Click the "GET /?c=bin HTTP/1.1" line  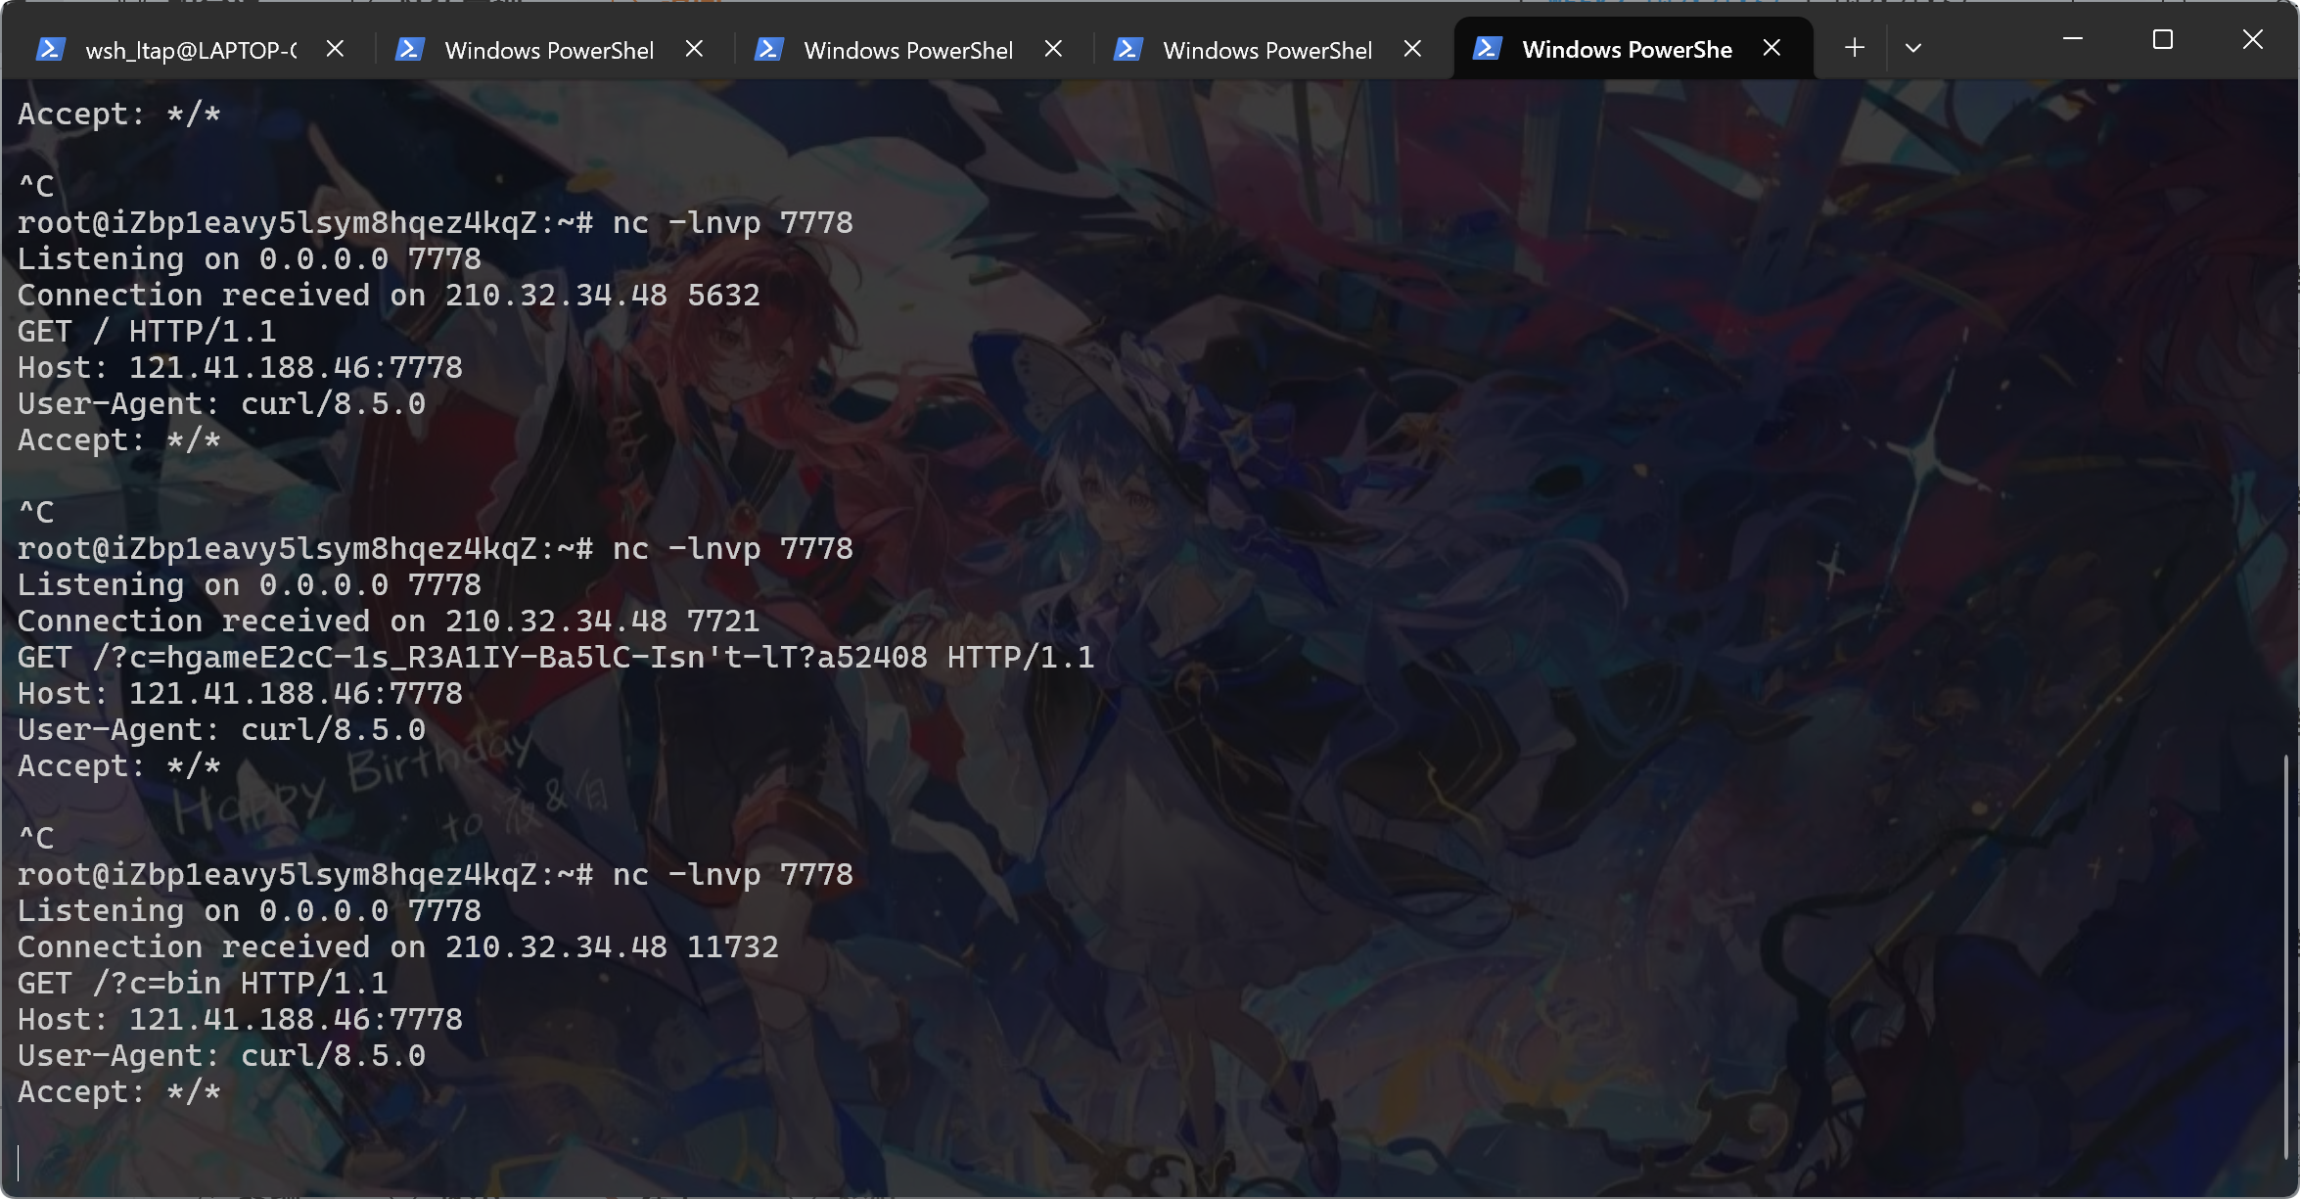tap(203, 984)
